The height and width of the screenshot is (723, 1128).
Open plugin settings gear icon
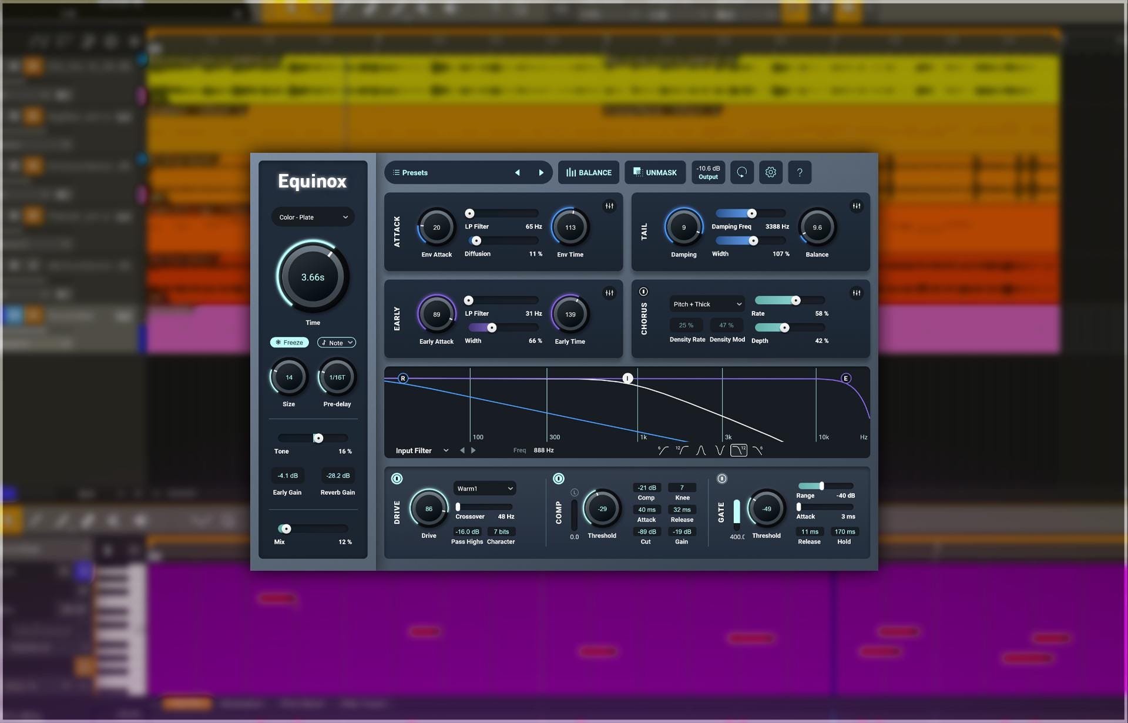coord(771,172)
